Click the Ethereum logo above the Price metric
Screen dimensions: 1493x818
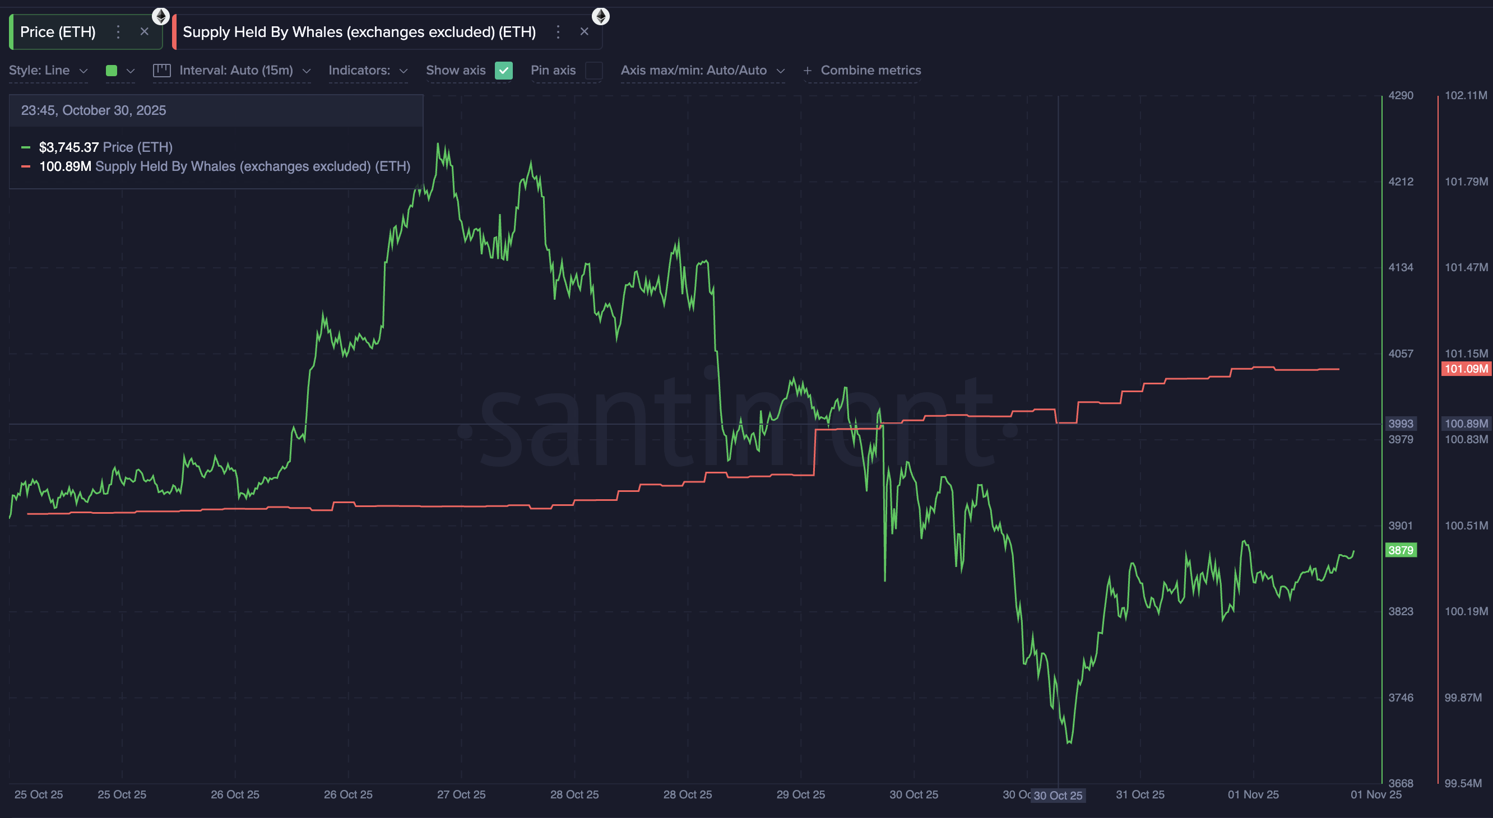(160, 16)
